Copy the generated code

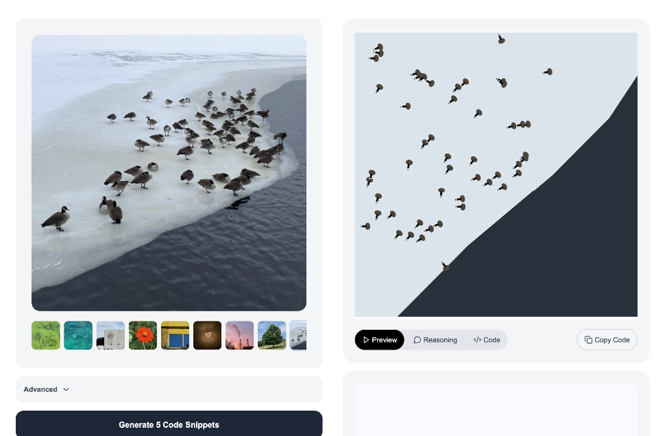click(607, 340)
